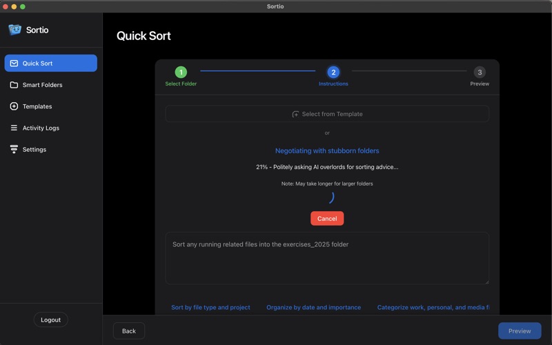Click the Quick Sort page heading
552x345 pixels.
144,36
